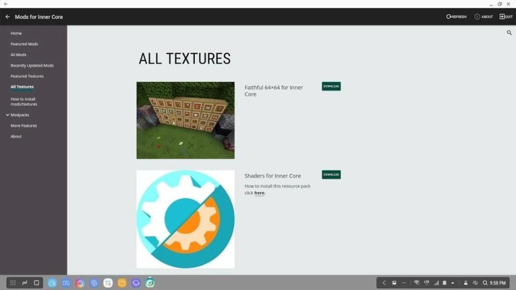
Task: Download Faithful 64×64 for Inner Core
Action: [331, 86]
